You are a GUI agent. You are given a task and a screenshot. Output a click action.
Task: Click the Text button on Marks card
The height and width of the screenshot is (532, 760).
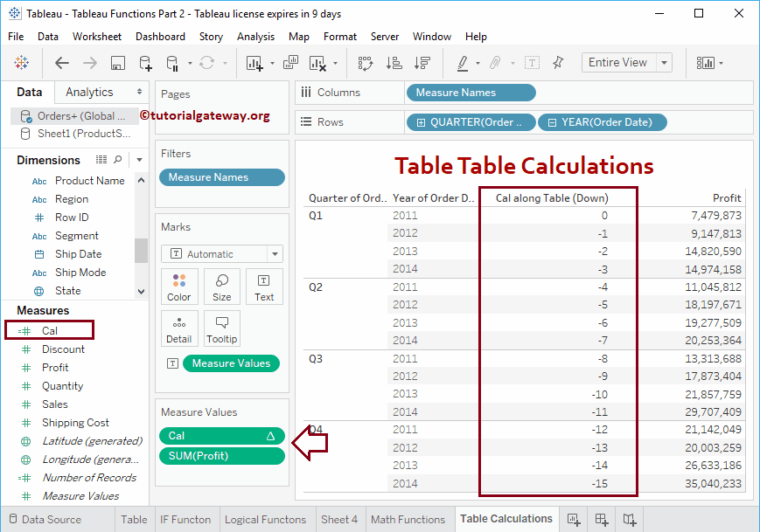[264, 287]
